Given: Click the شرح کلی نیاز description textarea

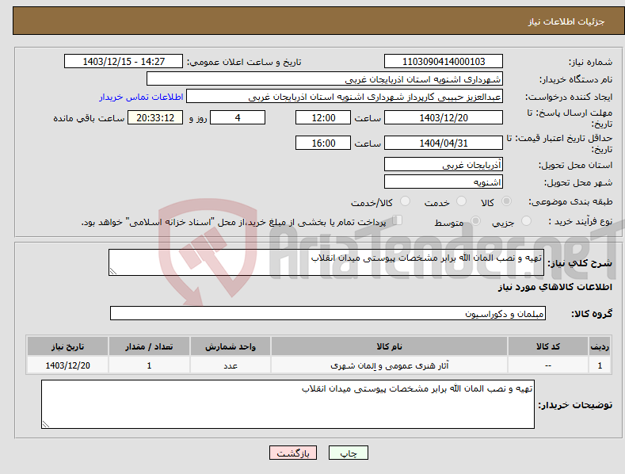Looking at the screenshot, I should pos(326,262).
